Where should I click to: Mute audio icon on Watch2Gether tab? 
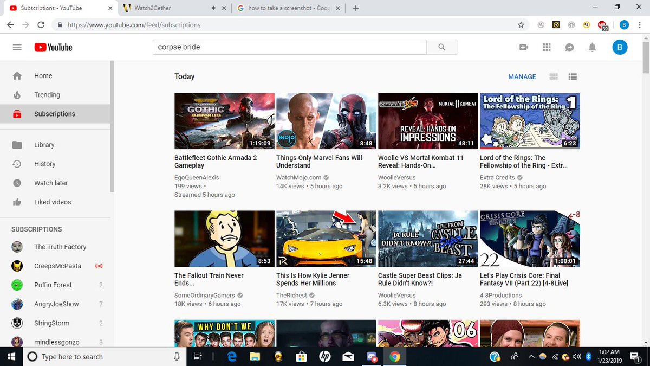click(214, 8)
